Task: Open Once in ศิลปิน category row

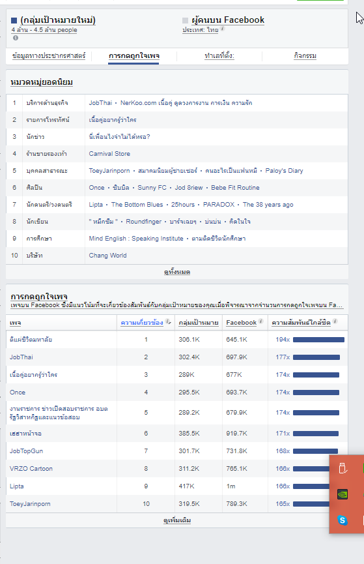Action: click(x=96, y=187)
